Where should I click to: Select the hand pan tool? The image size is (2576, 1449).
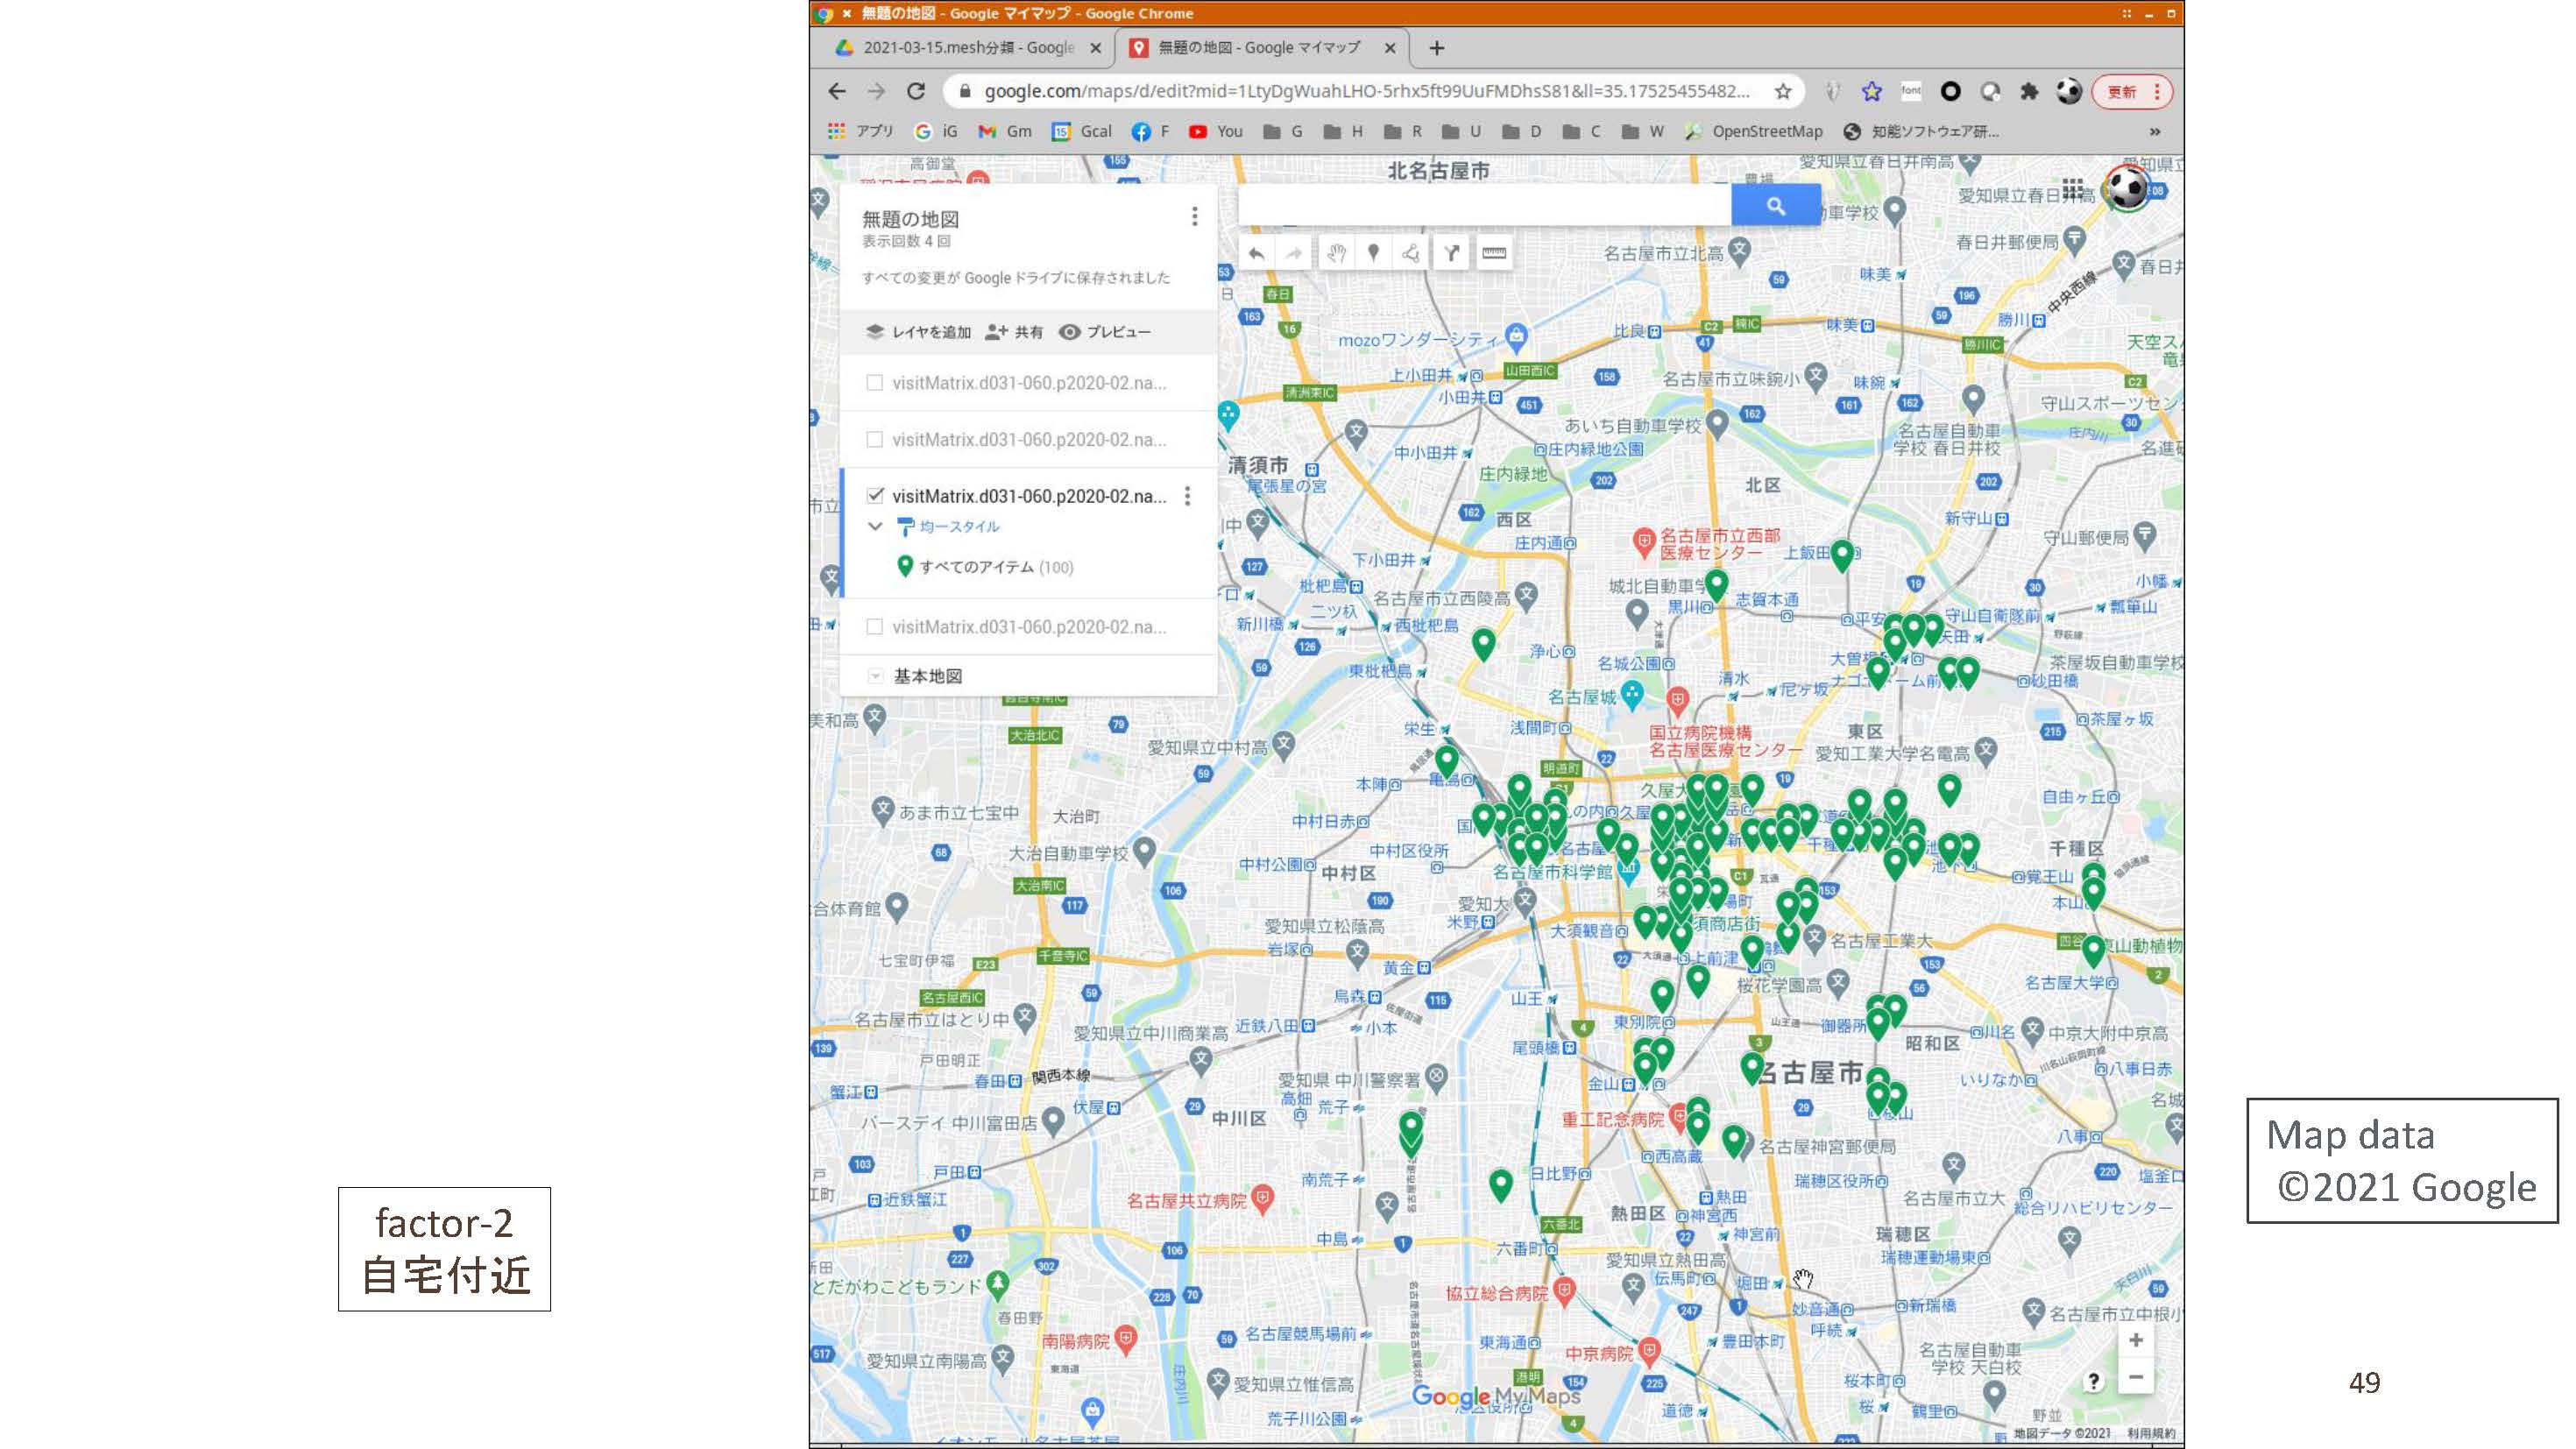coord(1336,254)
